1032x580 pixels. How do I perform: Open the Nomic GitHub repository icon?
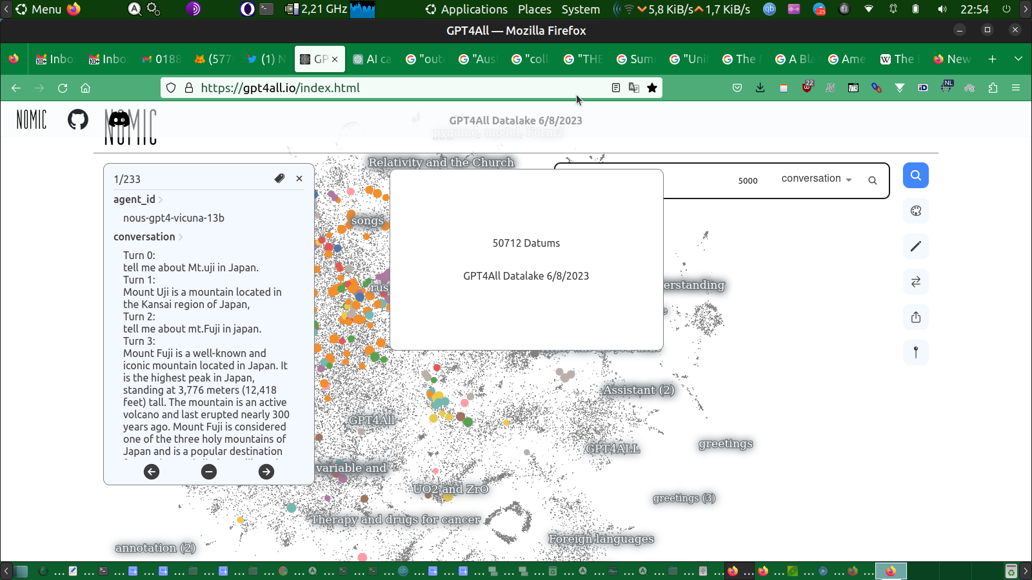click(x=78, y=119)
